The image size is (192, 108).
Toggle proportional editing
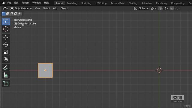(x=172, y=8)
